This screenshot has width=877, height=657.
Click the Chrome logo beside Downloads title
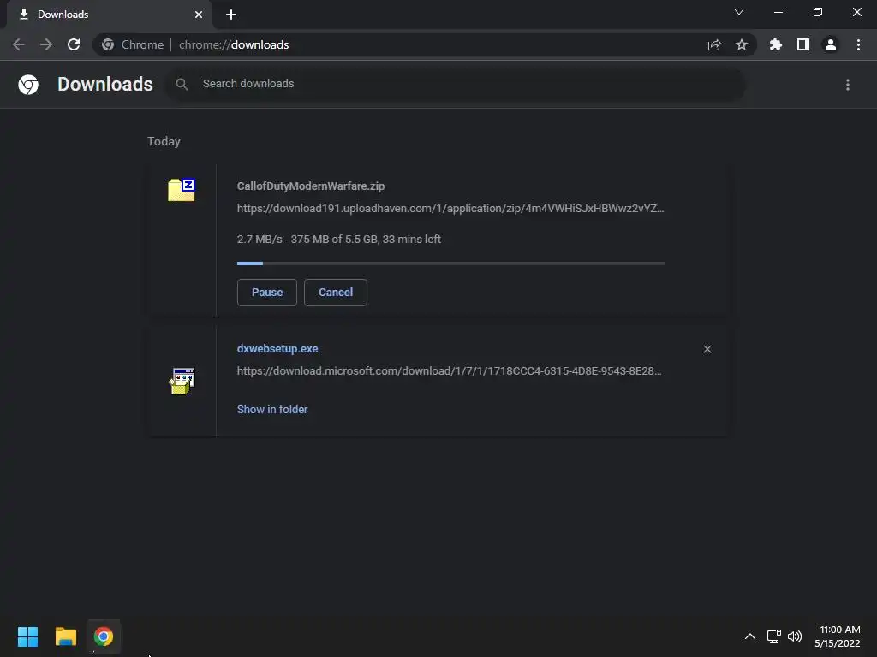[28, 85]
